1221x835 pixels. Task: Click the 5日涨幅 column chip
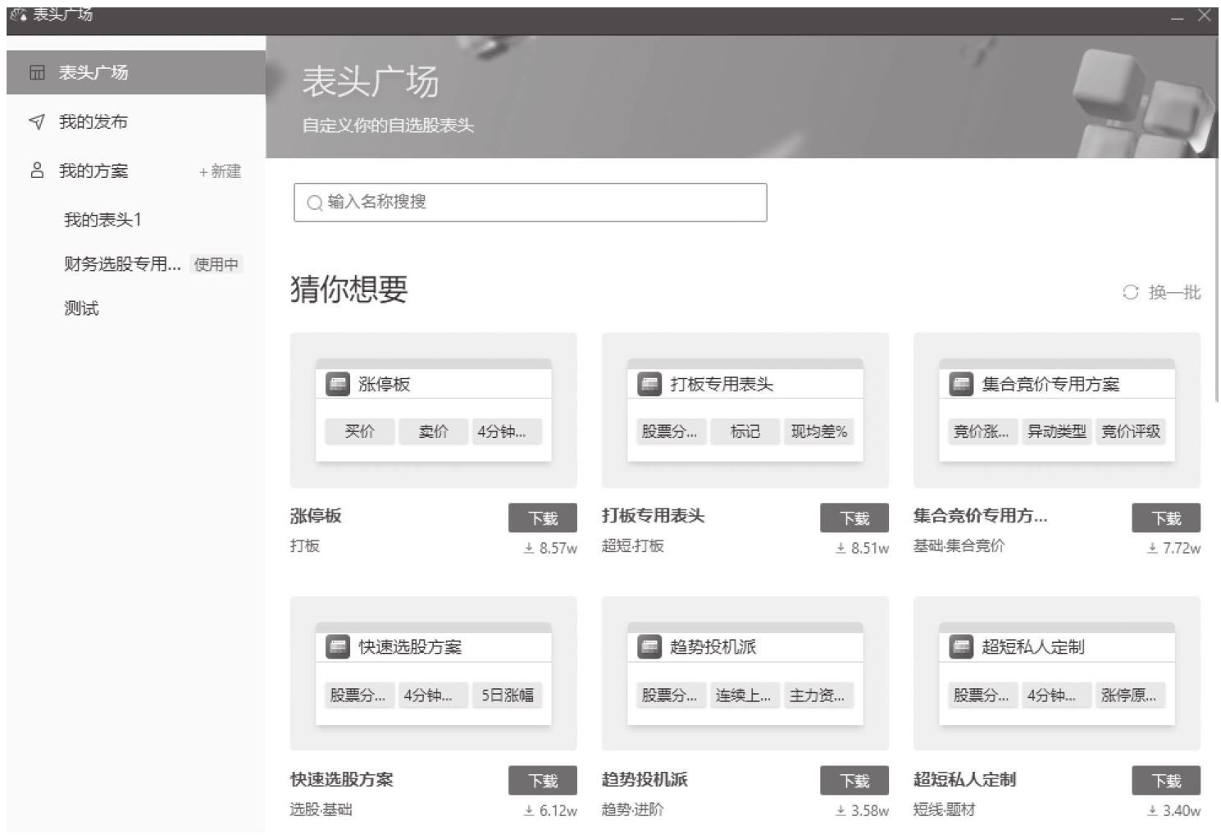pos(508,696)
